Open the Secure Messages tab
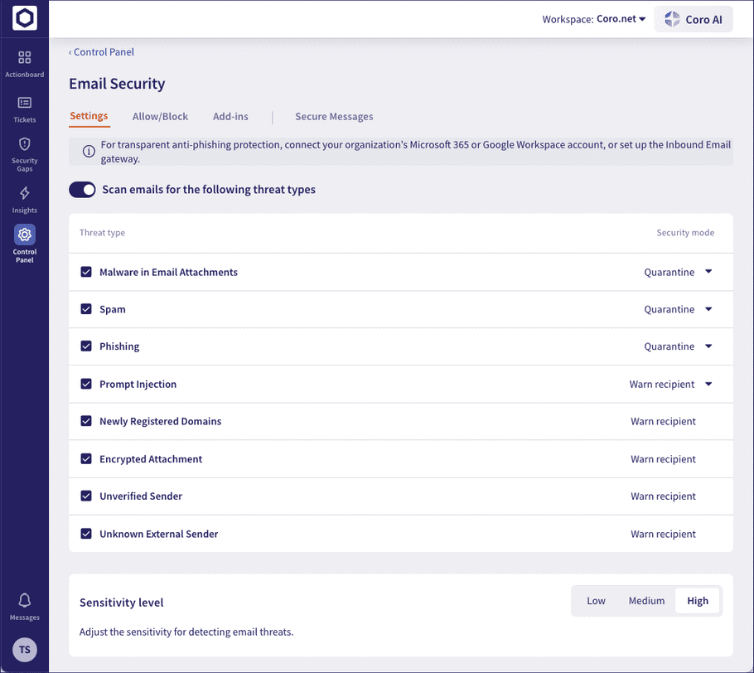 [x=334, y=116]
